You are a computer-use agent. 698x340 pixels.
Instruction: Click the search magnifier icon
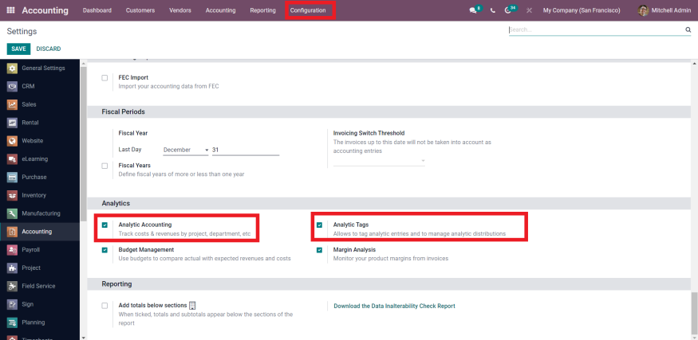click(x=688, y=29)
